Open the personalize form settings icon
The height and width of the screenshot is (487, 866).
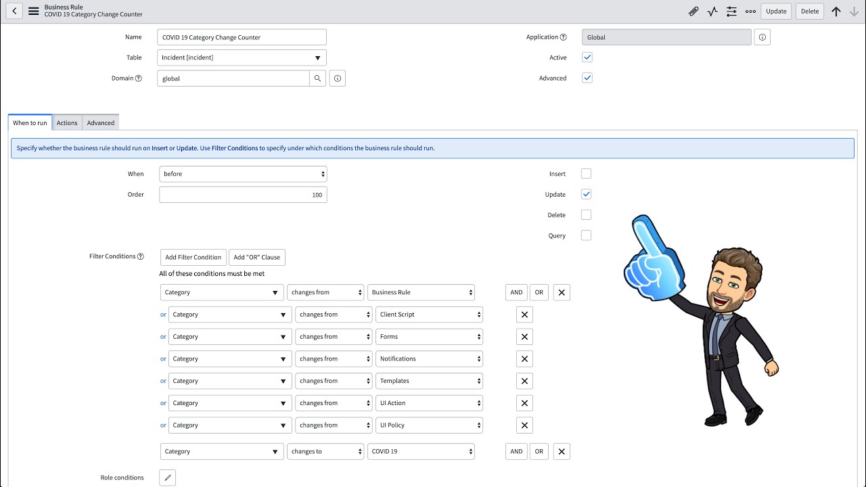coord(731,11)
